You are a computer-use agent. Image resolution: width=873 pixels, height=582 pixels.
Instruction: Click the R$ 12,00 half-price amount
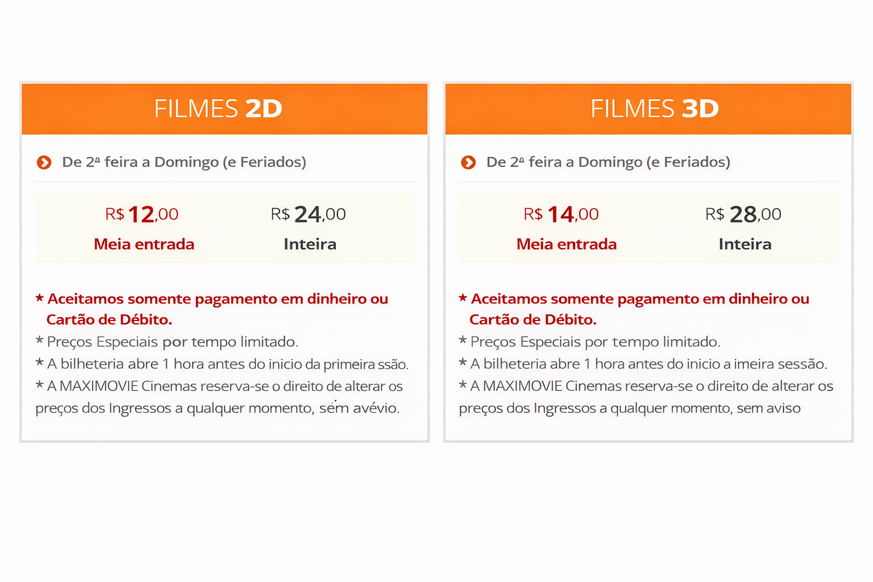point(142,214)
